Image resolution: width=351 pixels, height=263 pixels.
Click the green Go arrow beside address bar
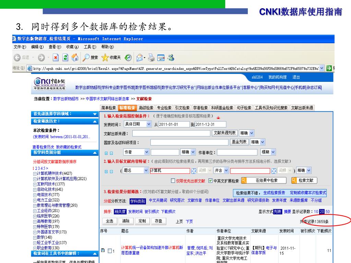329,68
